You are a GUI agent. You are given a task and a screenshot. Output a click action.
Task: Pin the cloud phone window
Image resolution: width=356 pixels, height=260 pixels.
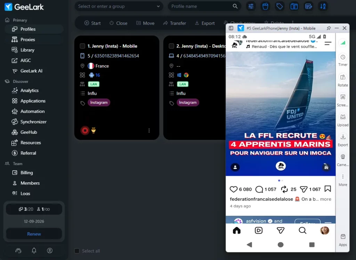pos(329,28)
